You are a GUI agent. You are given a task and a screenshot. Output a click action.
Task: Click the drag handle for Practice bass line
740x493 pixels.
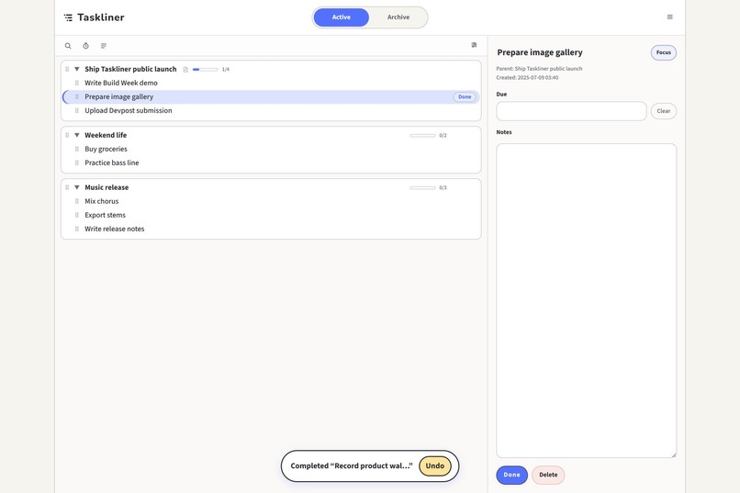click(77, 162)
